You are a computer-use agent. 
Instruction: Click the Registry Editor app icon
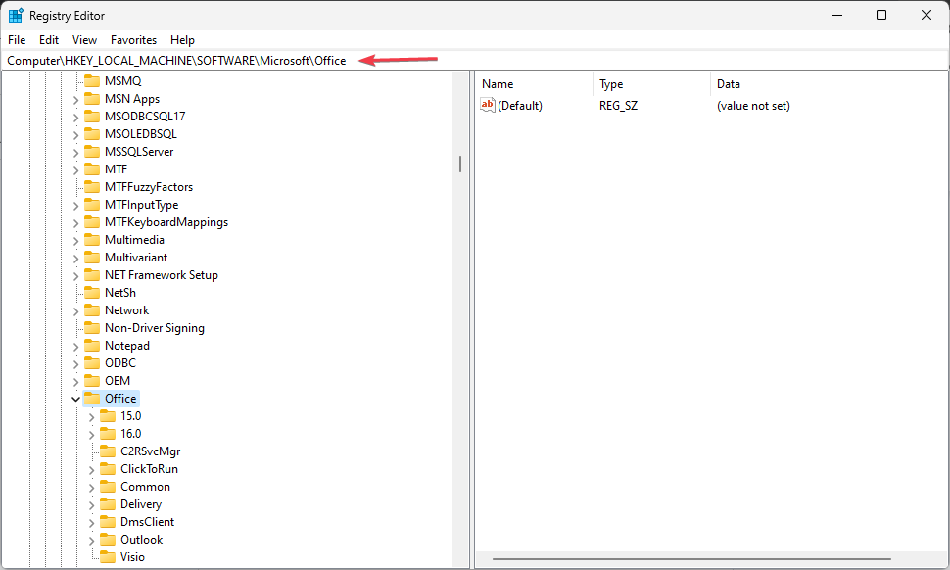click(x=16, y=15)
